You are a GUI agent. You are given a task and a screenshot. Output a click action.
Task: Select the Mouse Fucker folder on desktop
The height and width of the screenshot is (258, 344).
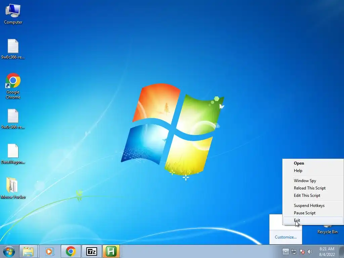coord(13,188)
